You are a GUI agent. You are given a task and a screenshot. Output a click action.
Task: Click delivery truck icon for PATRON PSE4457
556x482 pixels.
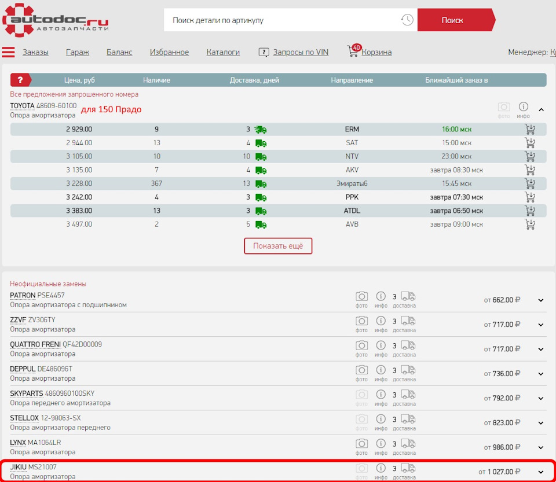[x=408, y=296]
